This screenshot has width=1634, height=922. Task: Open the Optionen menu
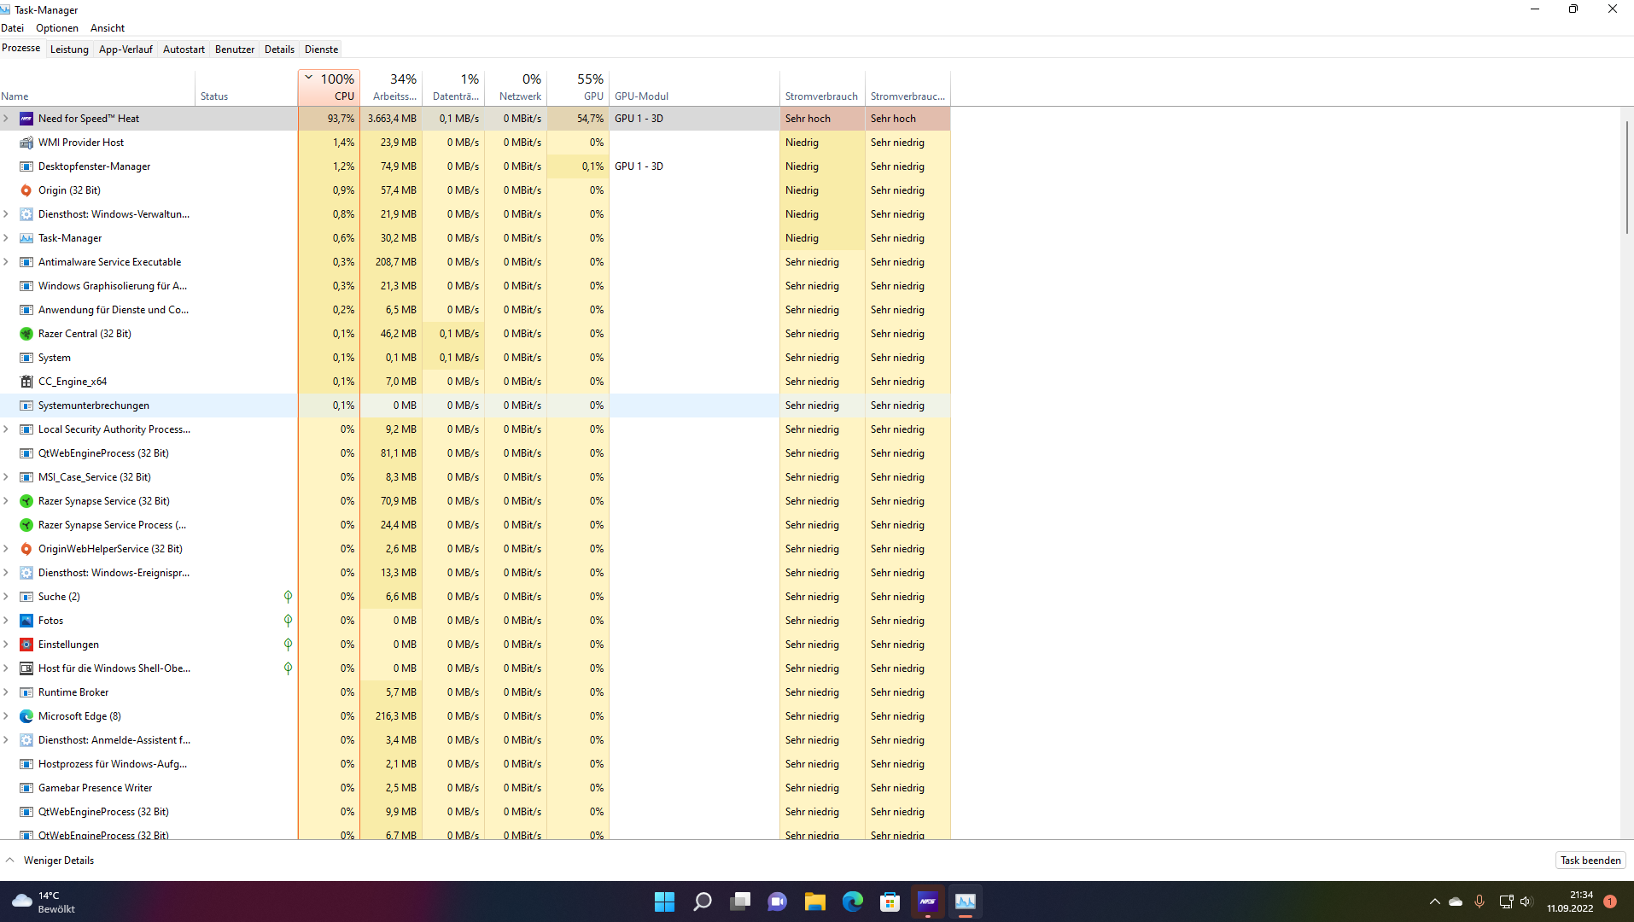click(57, 28)
